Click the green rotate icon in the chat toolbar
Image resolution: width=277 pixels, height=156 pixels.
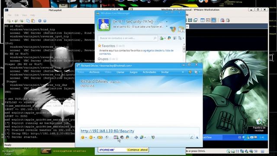[x=153, y=137]
